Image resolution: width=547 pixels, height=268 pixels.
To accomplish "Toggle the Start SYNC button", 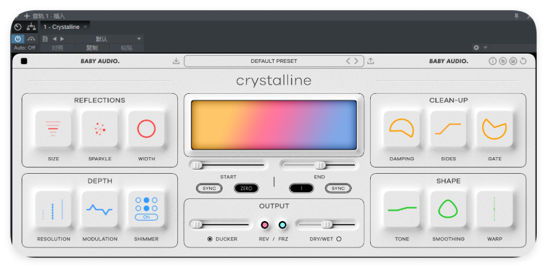I will 209,188.
